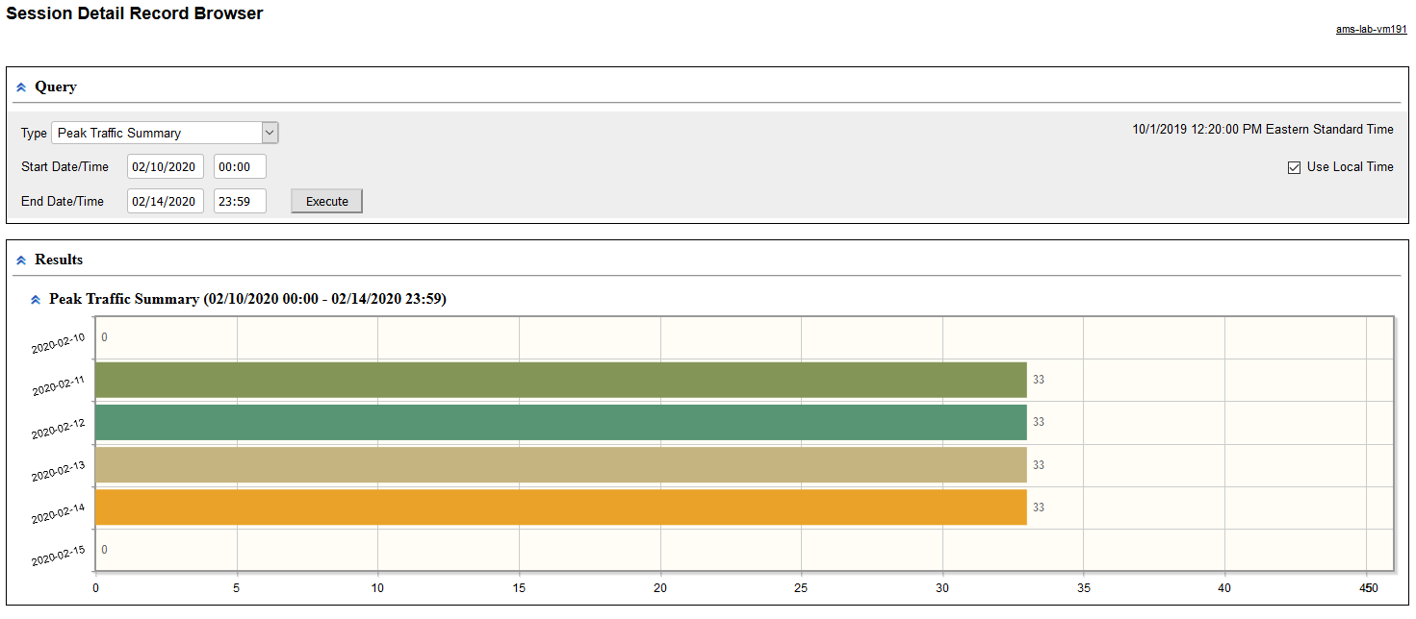Open the Type dropdown arrow
Viewport: 1416px width, 619px height.
click(270, 133)
